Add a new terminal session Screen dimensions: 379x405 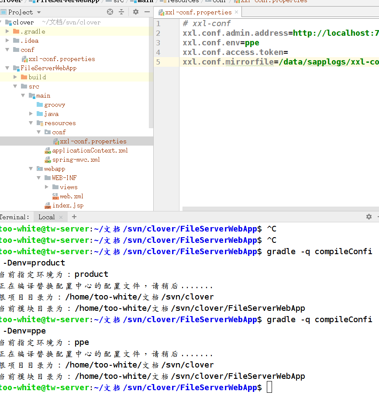[x=74, y=217]
